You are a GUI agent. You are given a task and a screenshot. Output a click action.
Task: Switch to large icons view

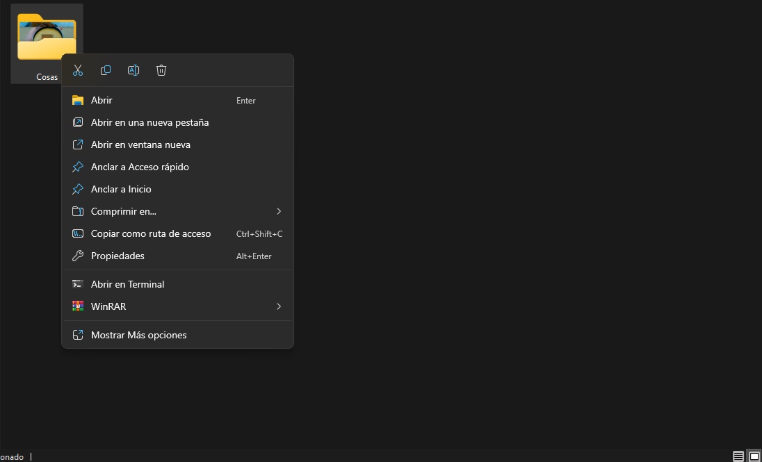(754, 456)
